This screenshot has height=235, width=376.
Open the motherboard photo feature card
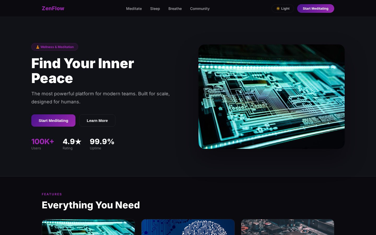point(287,227)
